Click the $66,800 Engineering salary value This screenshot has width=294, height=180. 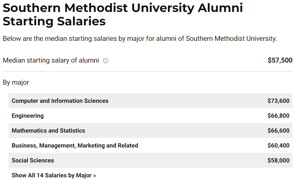(278, 116)
